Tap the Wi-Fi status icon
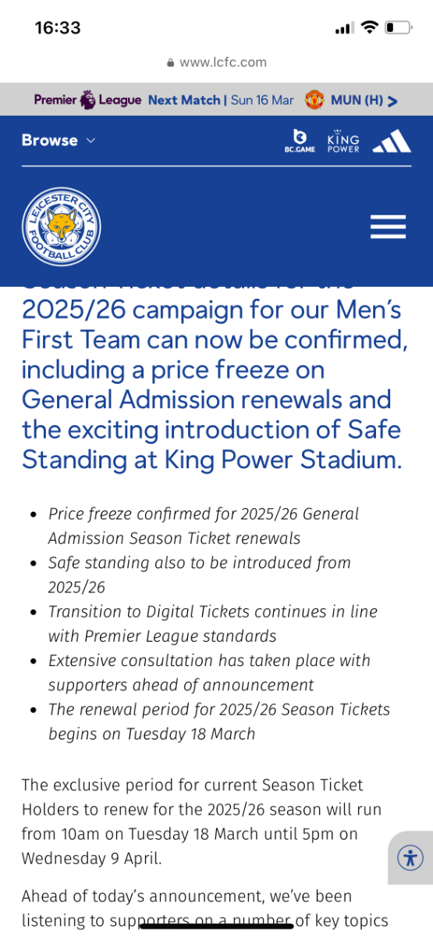This screenshot has height=938, width=433. click(369, 27)
